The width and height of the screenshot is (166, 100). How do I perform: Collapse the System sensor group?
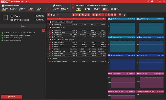click(48, 59)
